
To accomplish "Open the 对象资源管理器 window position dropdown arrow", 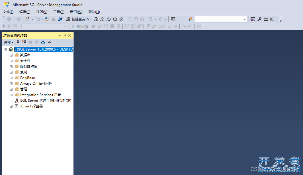I will [x=60, y=36].
